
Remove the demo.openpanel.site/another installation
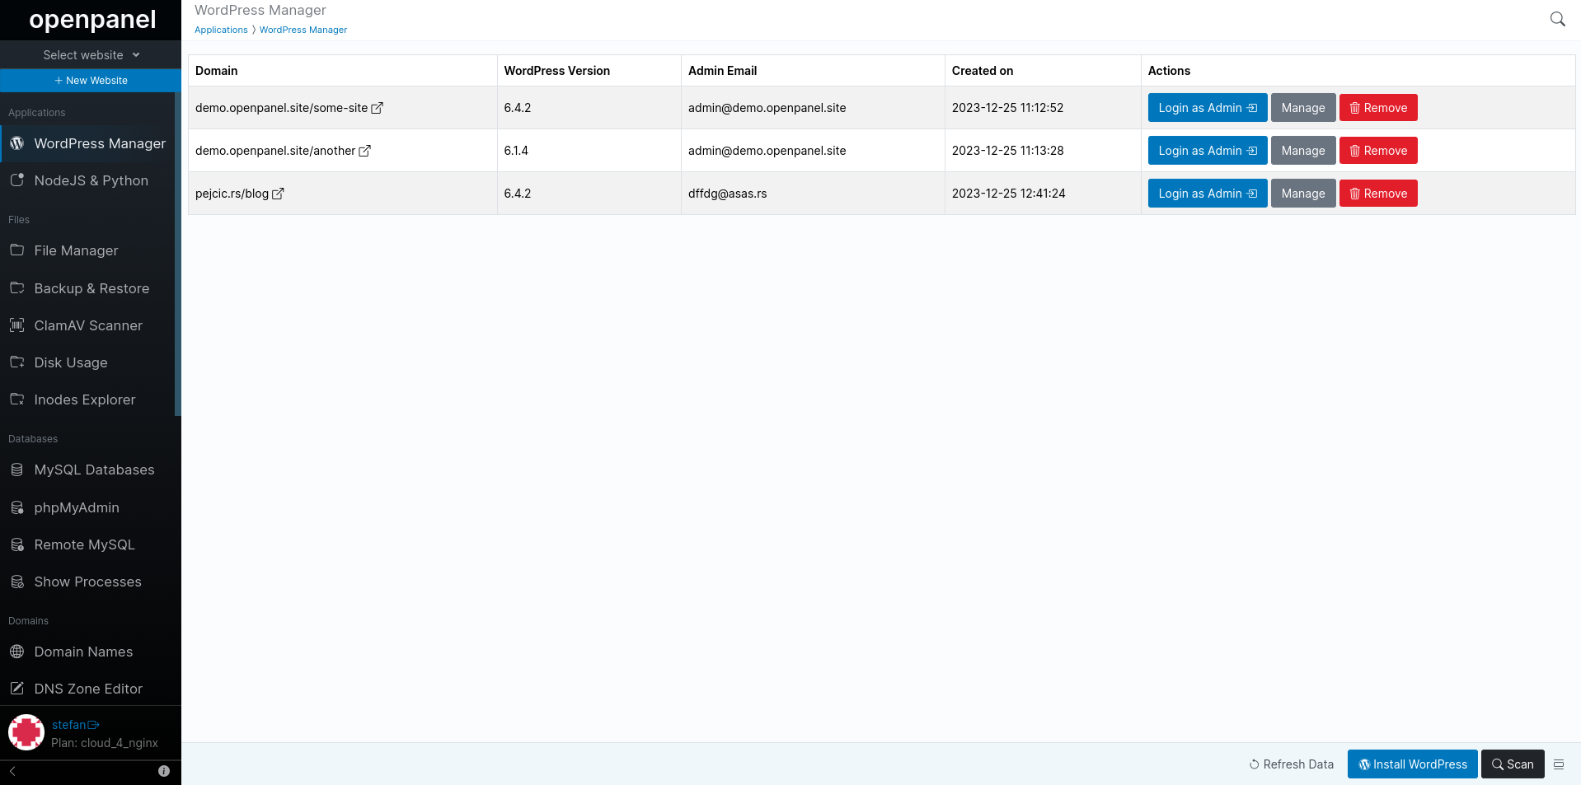tap(1378, 151)
